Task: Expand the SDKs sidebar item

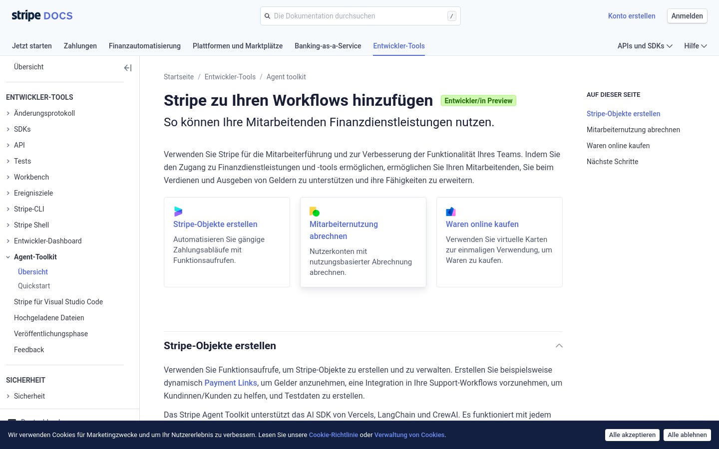Action: [18, 129]
